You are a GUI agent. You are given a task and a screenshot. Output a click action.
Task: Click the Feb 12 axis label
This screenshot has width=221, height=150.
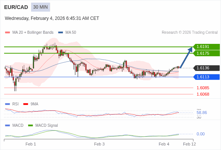190,144
